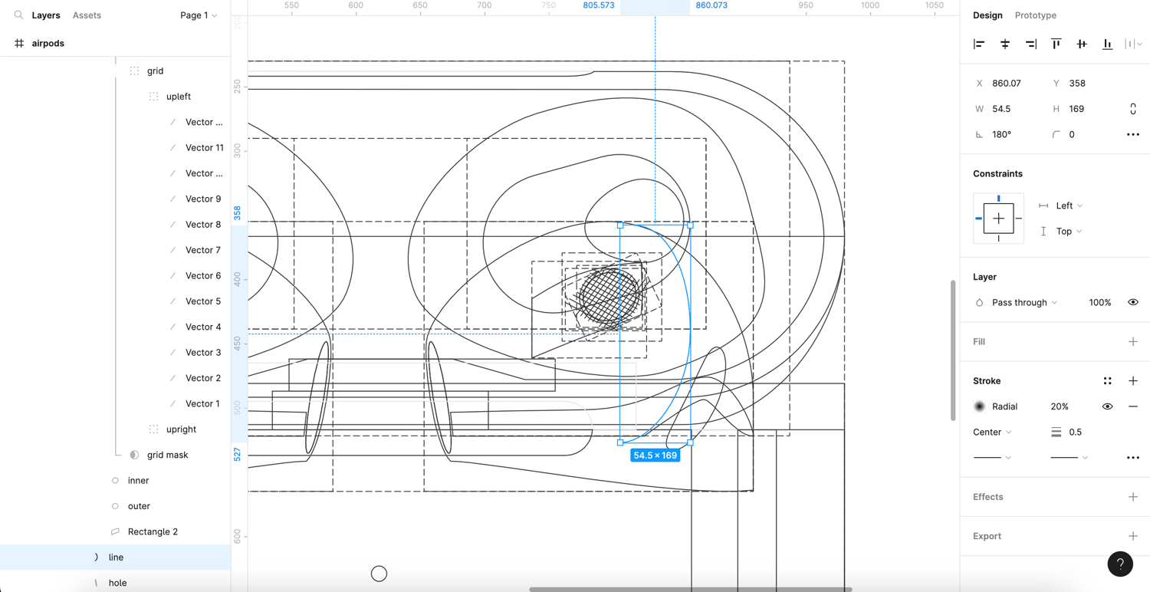Select the line layer

tap(115, 557)
